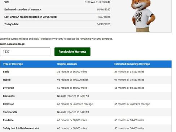This screenshot has height=132, width=176.
Task: Click the CAR FOX mascot image
Action: [x=143, y=16]
